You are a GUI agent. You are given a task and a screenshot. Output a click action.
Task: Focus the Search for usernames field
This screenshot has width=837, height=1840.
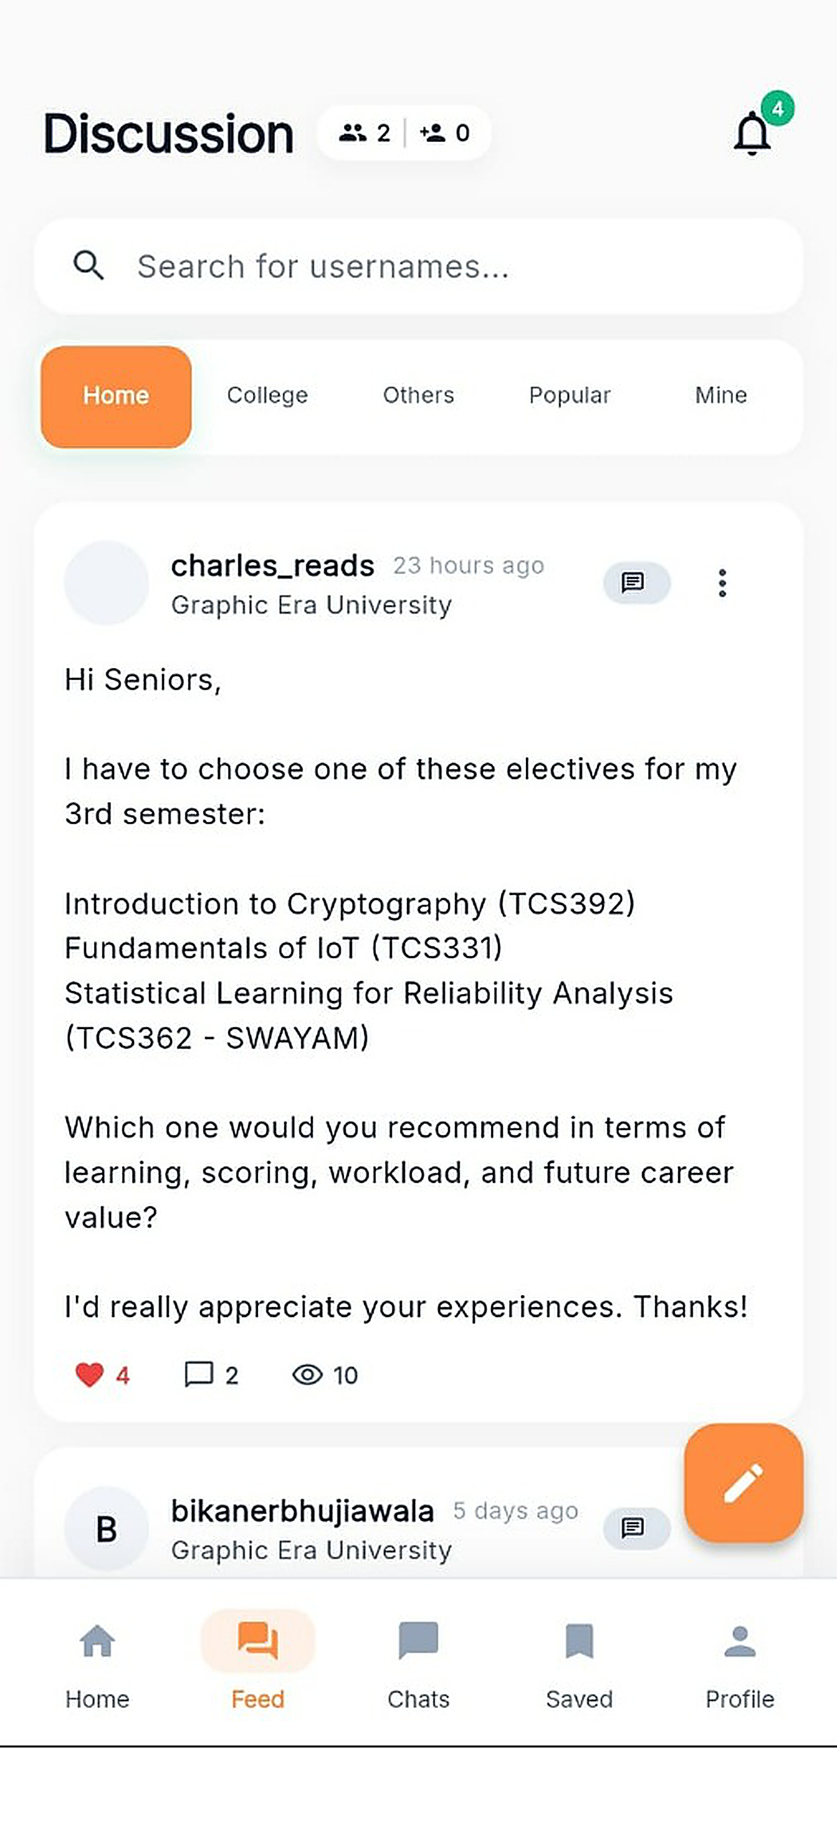tap(419, 266)
